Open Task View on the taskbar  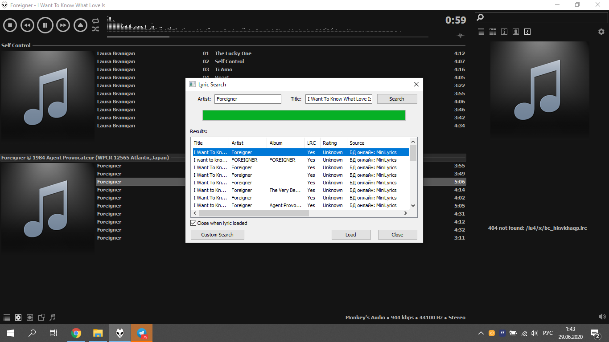point(53,333)
